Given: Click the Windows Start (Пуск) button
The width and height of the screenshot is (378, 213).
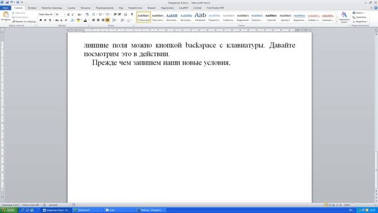Looking at the screenshot, I should pos(9,210).
